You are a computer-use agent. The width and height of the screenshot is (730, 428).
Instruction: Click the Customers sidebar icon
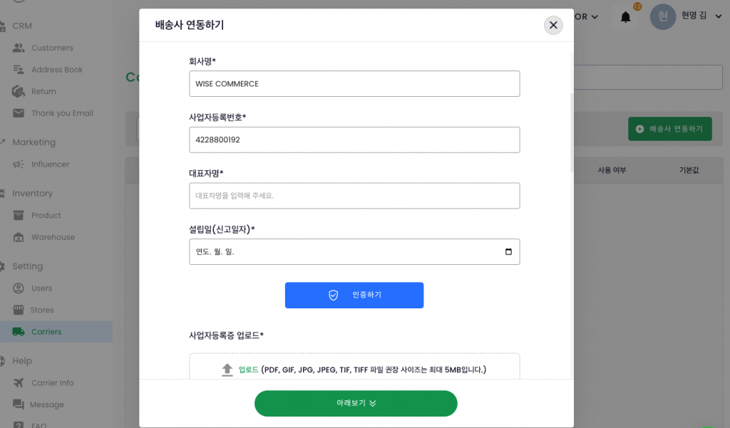[19, 48]
